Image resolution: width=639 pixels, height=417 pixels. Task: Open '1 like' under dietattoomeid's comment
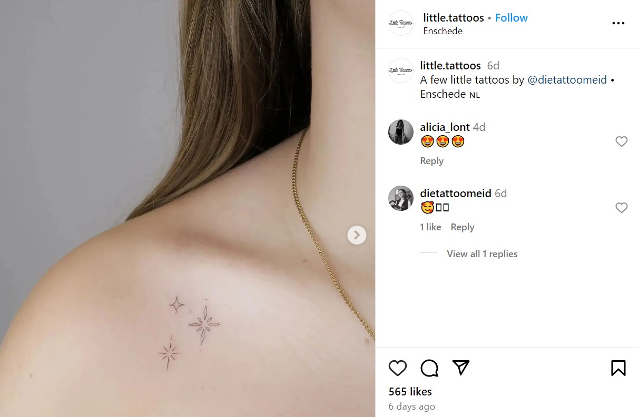(430, 227)
